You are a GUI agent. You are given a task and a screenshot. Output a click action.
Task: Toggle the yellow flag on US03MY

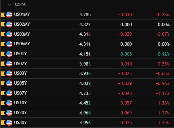[3, 34]
